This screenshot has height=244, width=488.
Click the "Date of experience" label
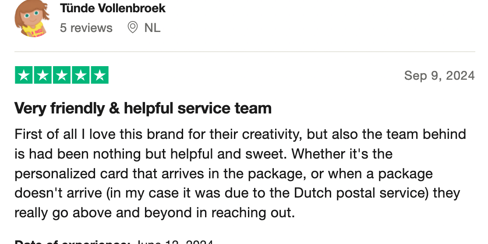click(72, 241)
